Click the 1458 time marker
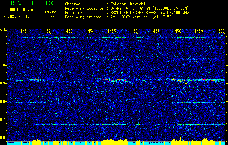Screen dimensions: 228x145 click(x=177, y=31)
